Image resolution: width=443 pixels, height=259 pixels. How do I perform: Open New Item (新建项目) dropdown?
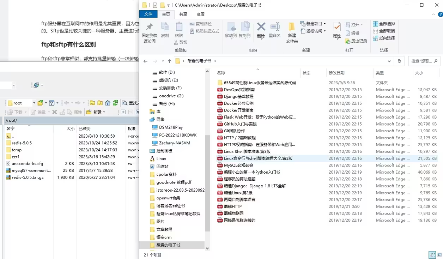coord(313,24)
